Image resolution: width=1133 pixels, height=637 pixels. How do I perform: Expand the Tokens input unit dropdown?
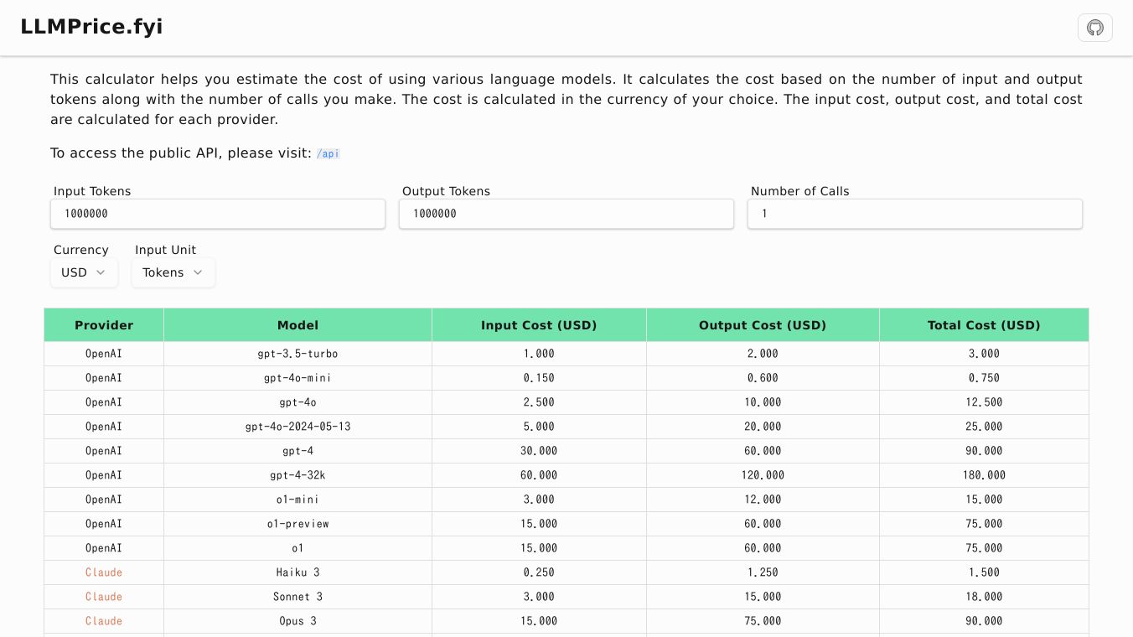[173, 272]
